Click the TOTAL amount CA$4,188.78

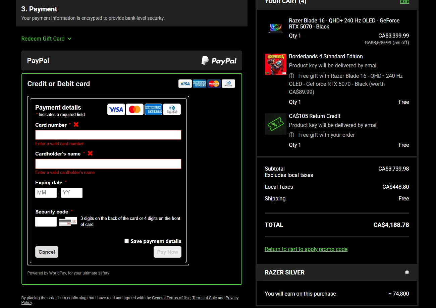tap(391, 225)
